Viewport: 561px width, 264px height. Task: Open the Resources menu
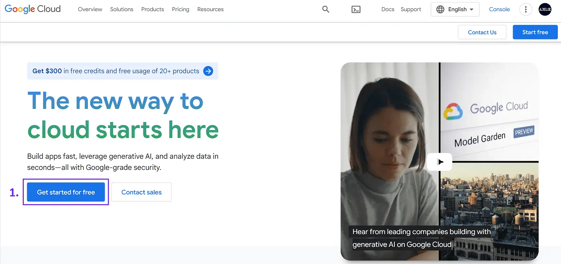coord(211,9)
